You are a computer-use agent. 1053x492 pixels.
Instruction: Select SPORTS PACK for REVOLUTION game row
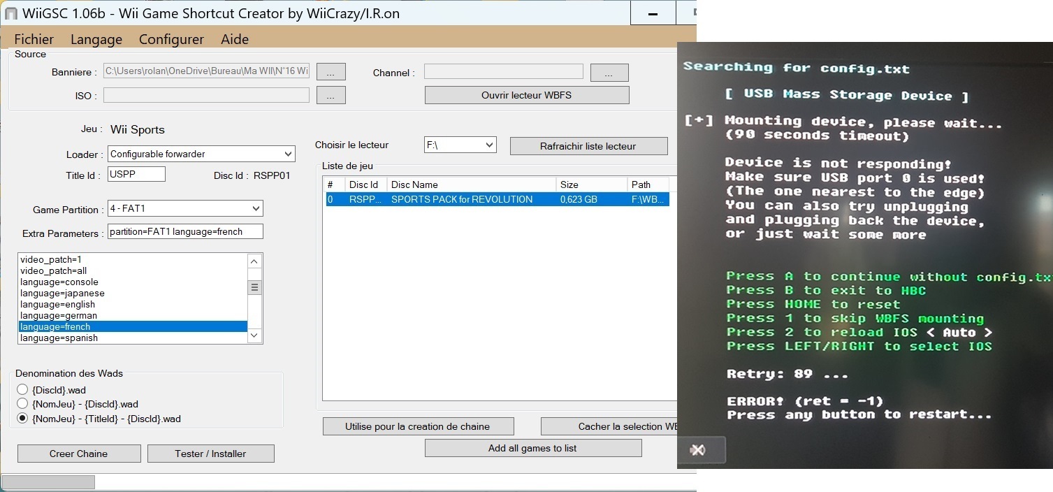498,199
